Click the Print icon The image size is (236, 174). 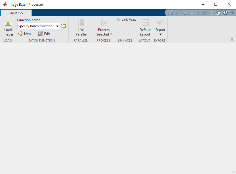211,13
